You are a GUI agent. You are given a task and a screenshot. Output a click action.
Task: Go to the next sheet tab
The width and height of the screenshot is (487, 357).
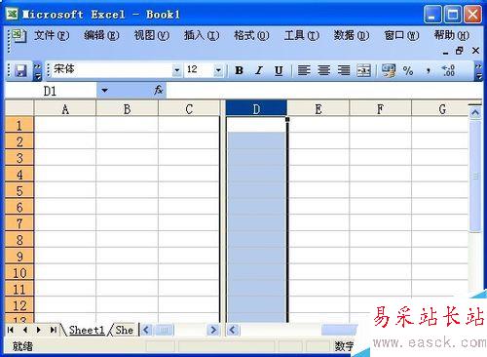[39, 330]
